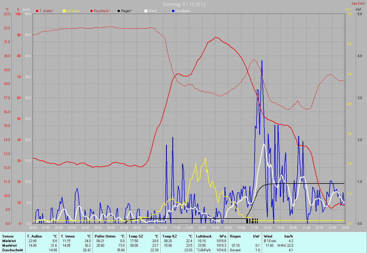Click the "T. Außen" table column header
Image resolution: width=367 pixels, height=253 pixels.
pyautogui.click(x=35, y=236)
